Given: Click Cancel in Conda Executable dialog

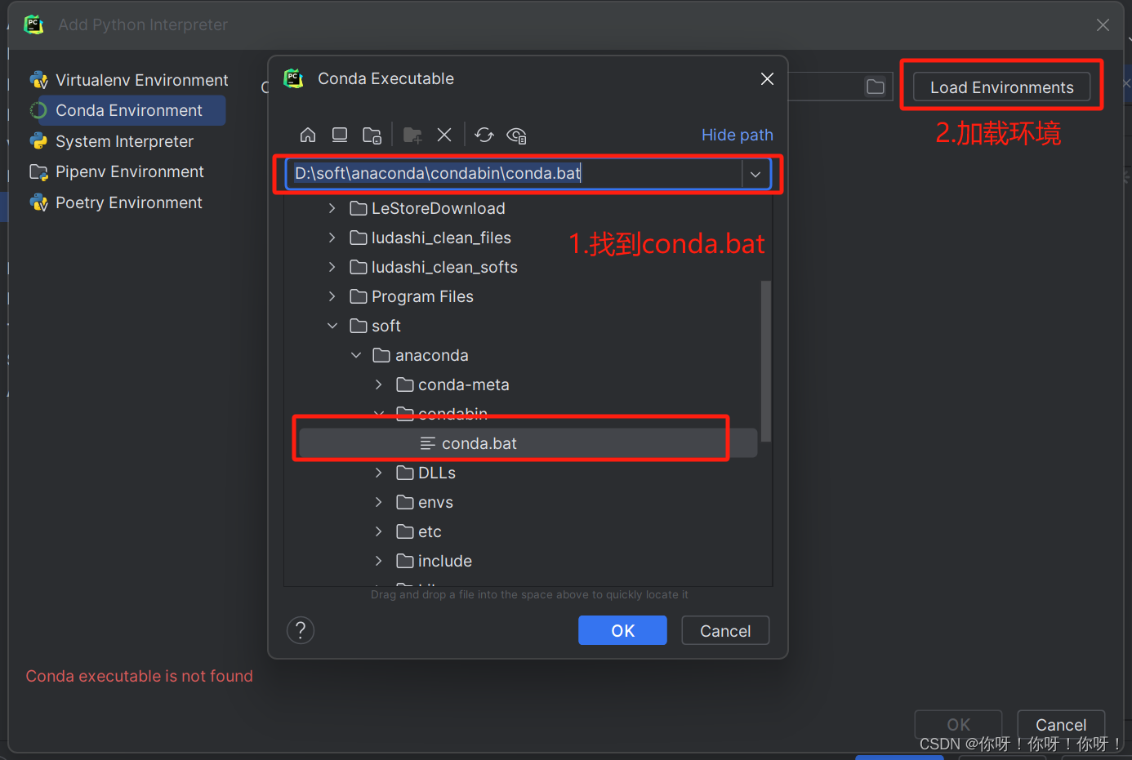Looking at the screenshot, I should 725,630.
